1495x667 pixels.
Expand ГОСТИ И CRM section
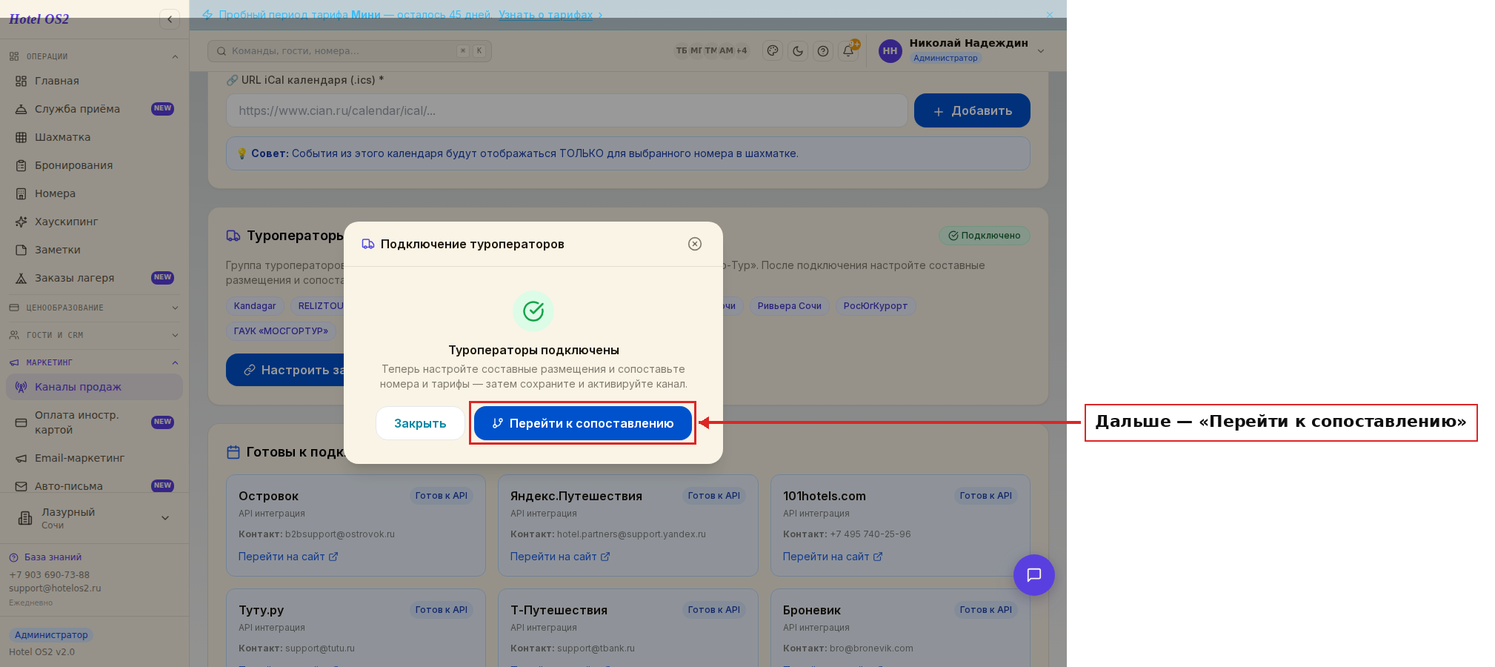point(94,335)
